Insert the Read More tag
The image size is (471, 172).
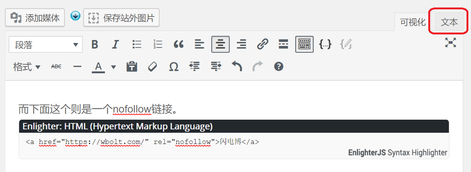pyautogui.click(x=283, y=44)
